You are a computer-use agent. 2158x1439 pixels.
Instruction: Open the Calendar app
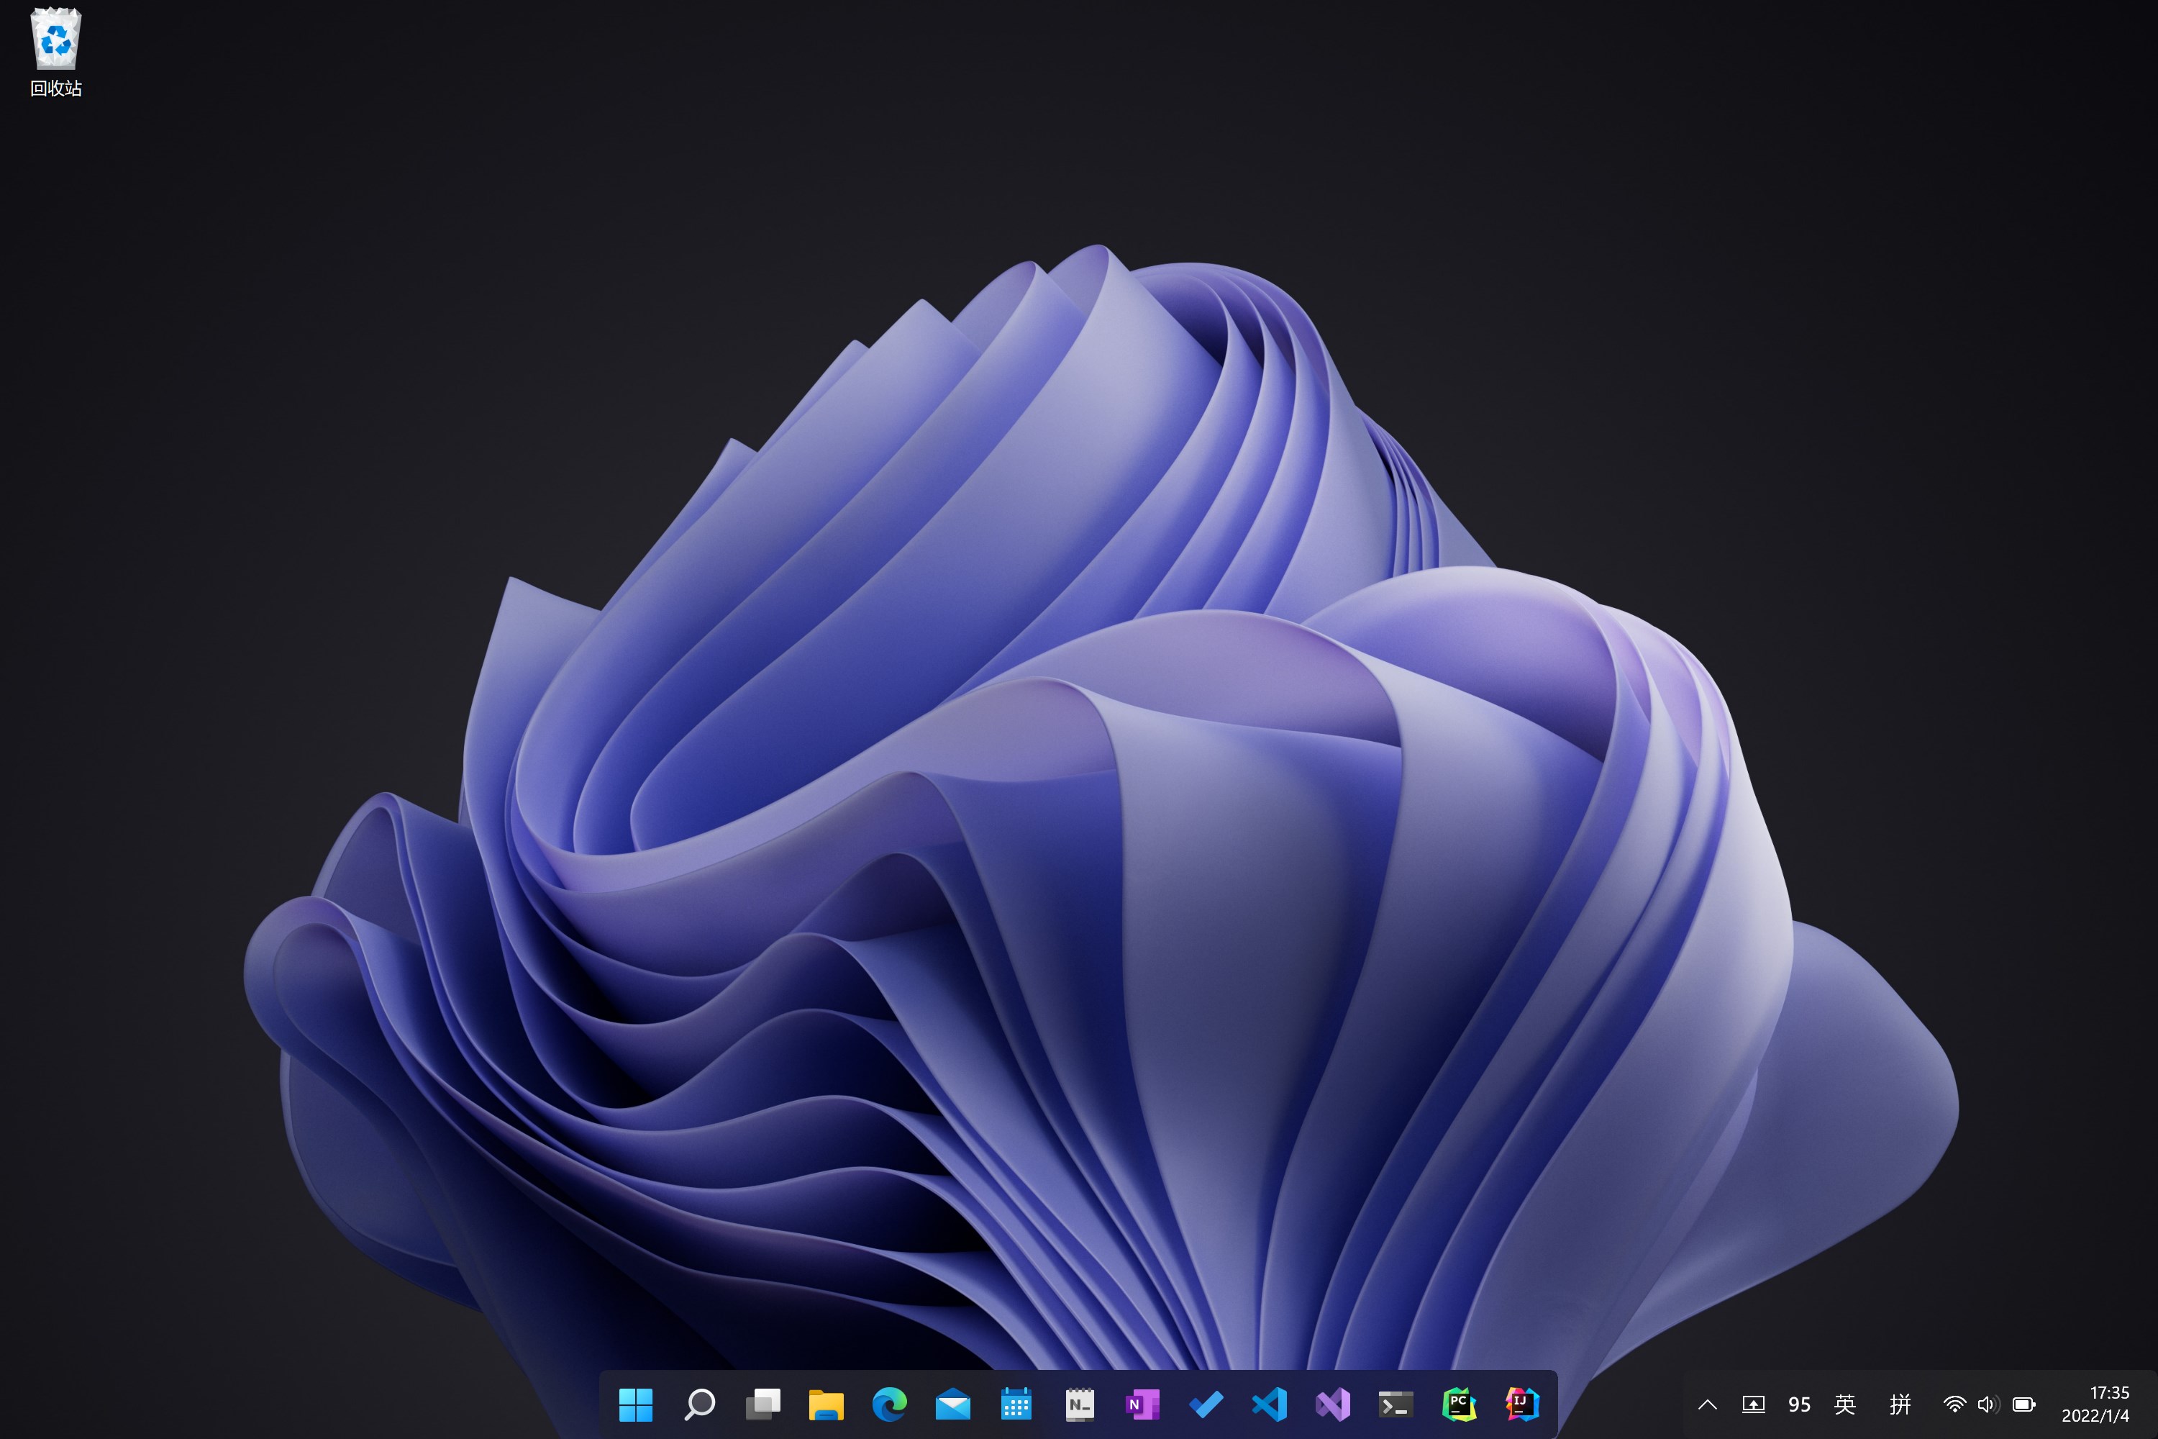coord(1016,1403)
